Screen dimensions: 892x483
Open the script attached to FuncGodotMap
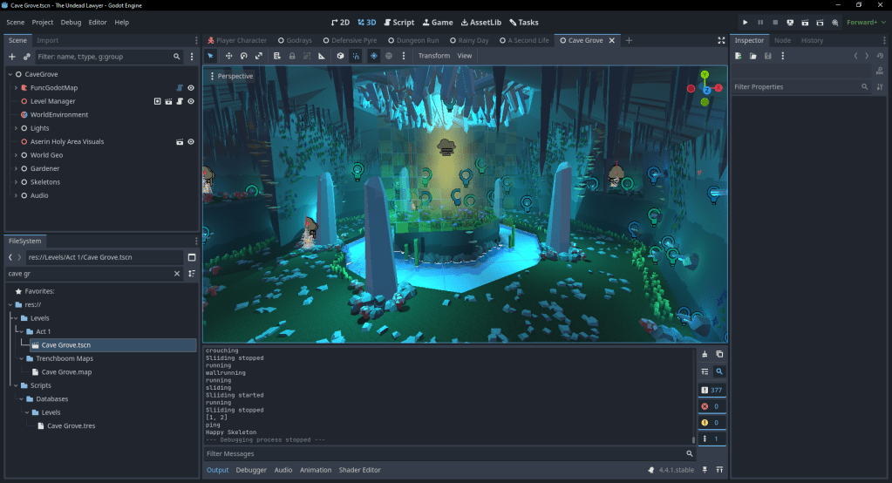click(179, 88)
